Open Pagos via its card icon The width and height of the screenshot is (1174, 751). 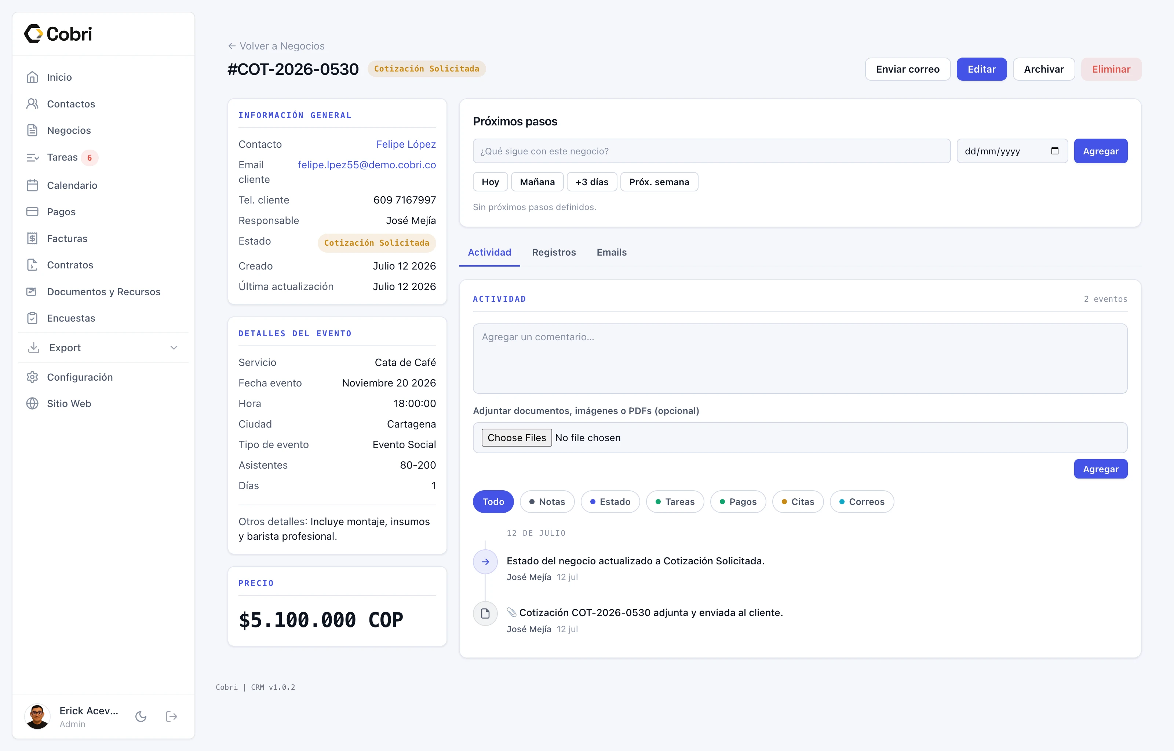click(32, 212)
